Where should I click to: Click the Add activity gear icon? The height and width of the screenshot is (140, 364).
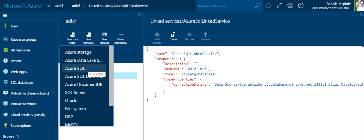tap(157, 34)
